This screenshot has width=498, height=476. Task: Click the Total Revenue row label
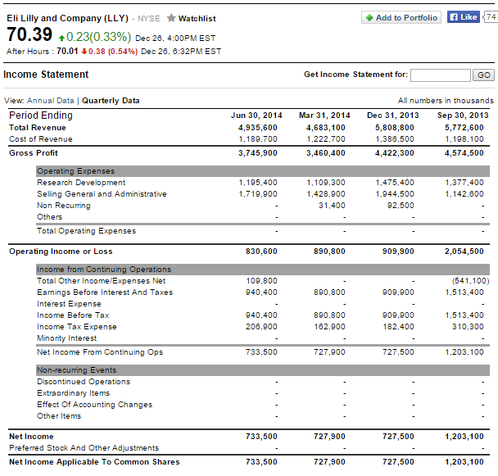coord(38,128)
